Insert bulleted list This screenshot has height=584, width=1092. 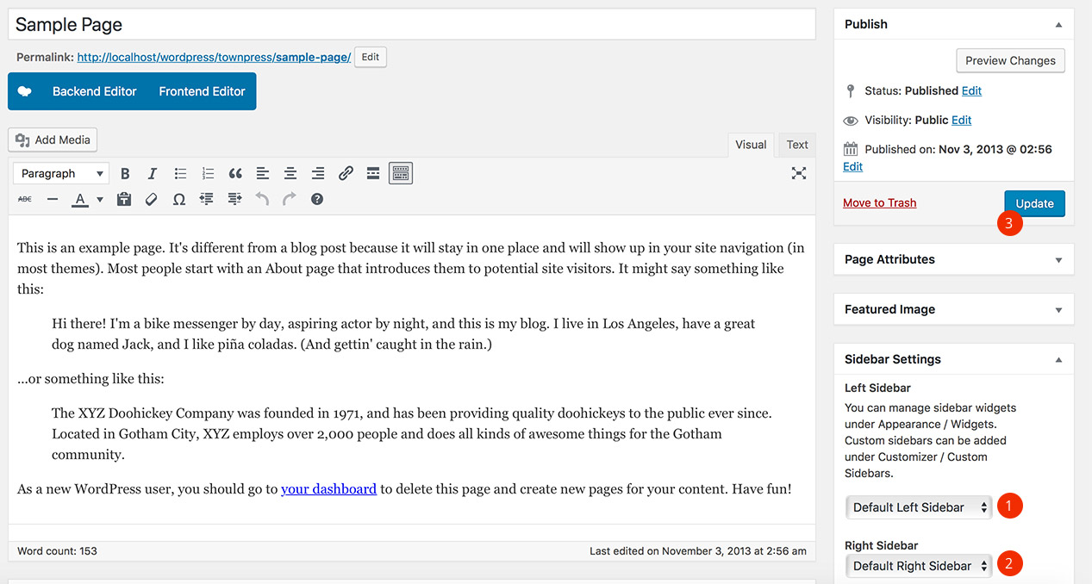point(180,173)
